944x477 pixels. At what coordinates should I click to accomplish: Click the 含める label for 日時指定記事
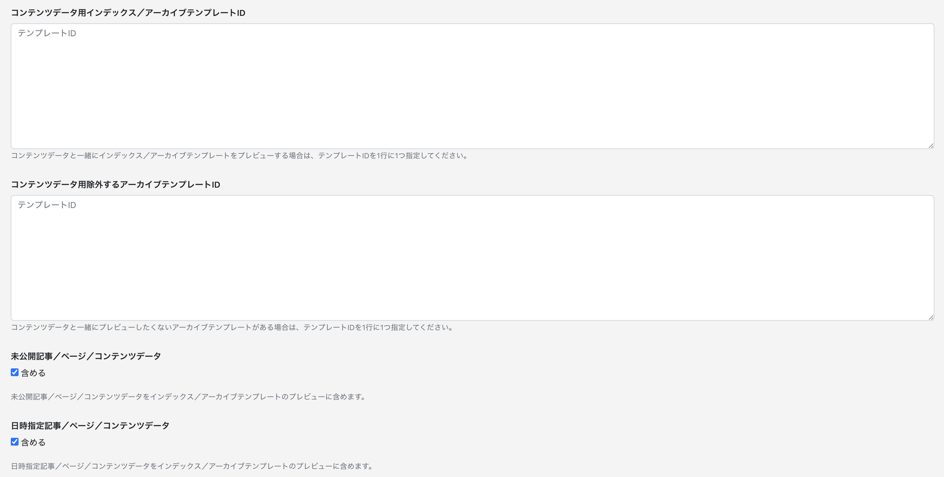33,442
